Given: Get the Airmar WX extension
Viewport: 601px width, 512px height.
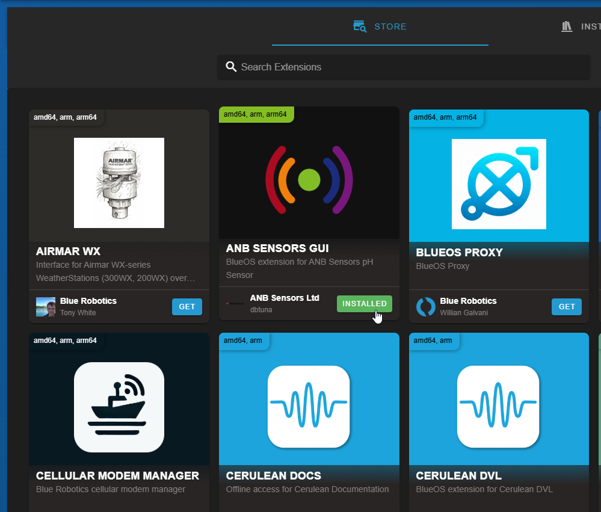Looking at the screenshot, I should (x=186, y=307).
